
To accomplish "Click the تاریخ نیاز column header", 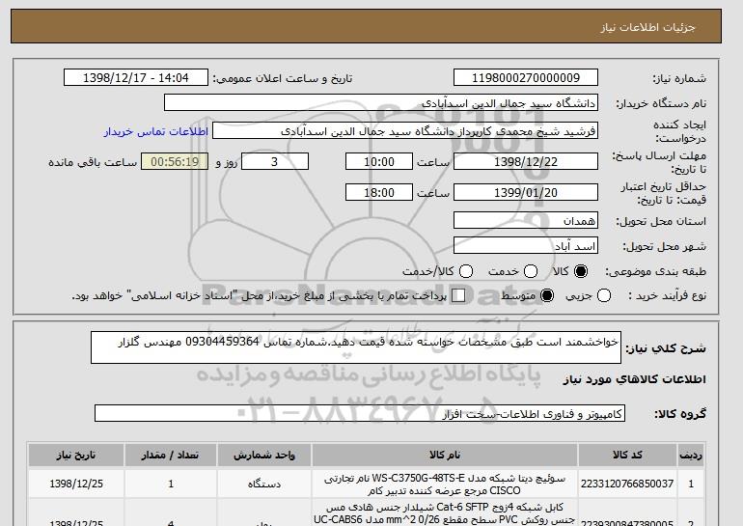I will click(x=76, y=456).
